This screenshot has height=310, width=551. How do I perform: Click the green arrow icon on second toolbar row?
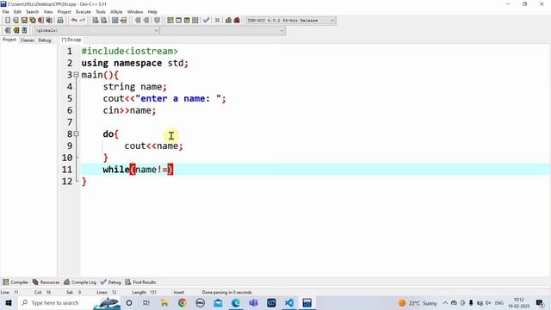[16, 31]
